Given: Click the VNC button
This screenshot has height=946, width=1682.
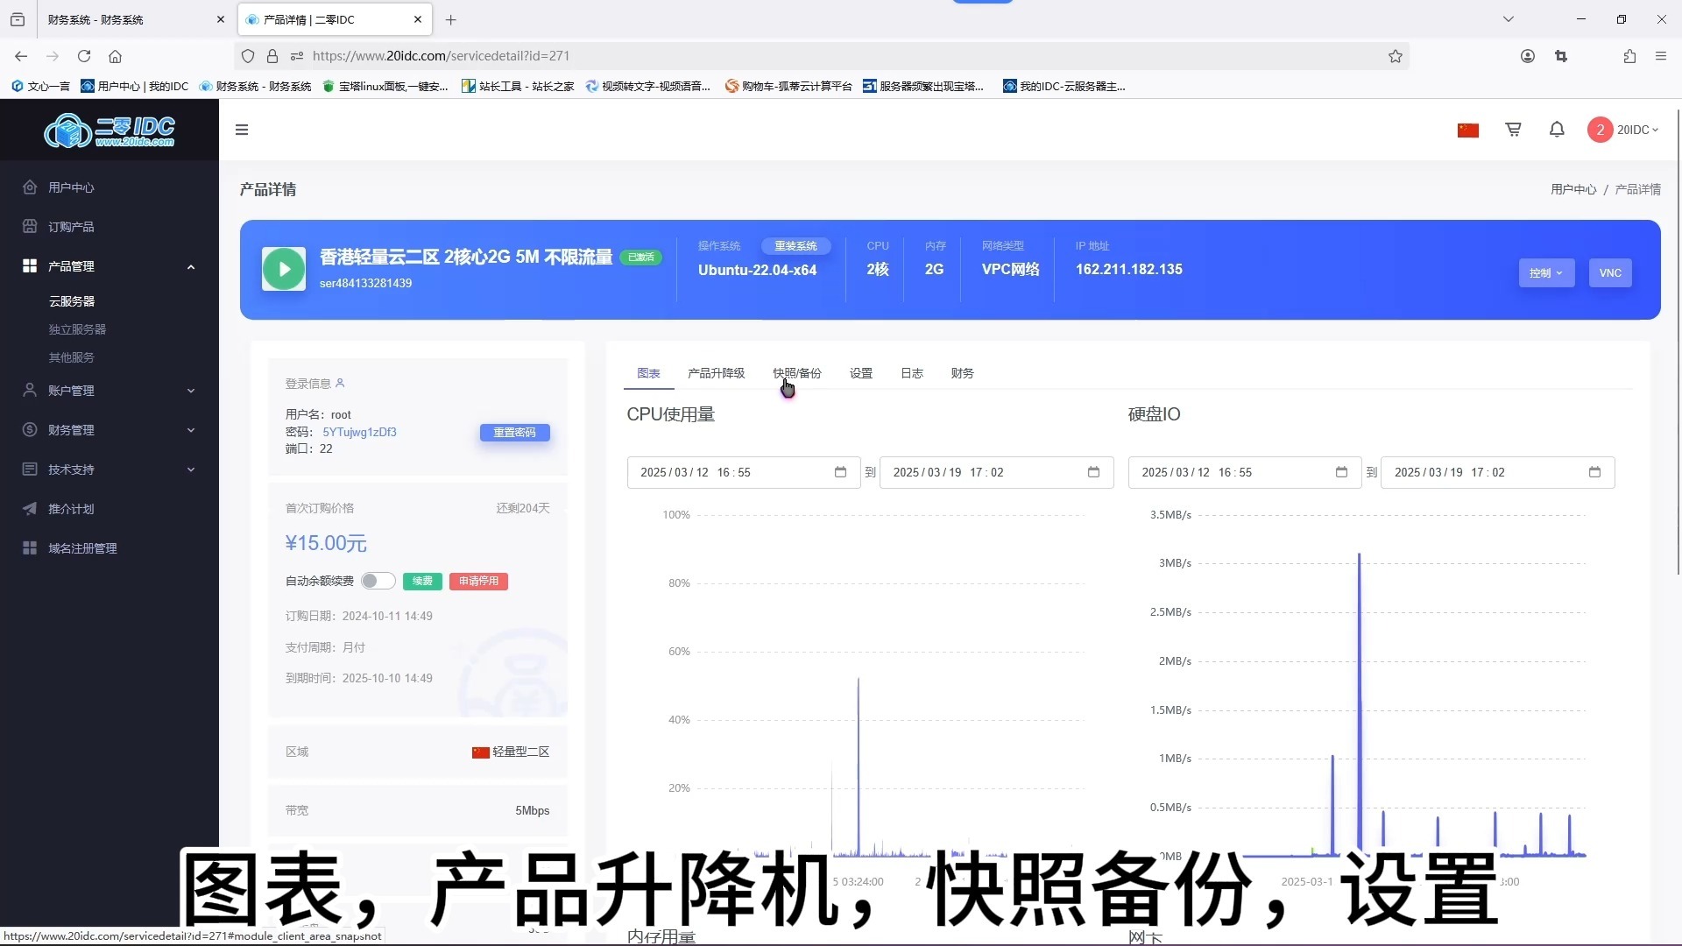Looking at the screenshot, I should 1610,273.
